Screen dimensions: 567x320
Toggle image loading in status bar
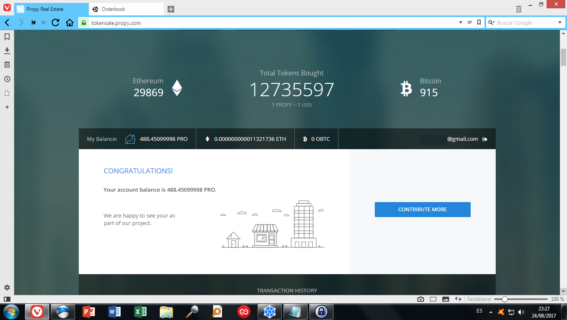[x=446, y=299]
